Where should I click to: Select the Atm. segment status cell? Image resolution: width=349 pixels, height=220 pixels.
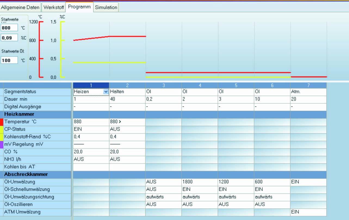pyautogui.click(x=308, y=92)
